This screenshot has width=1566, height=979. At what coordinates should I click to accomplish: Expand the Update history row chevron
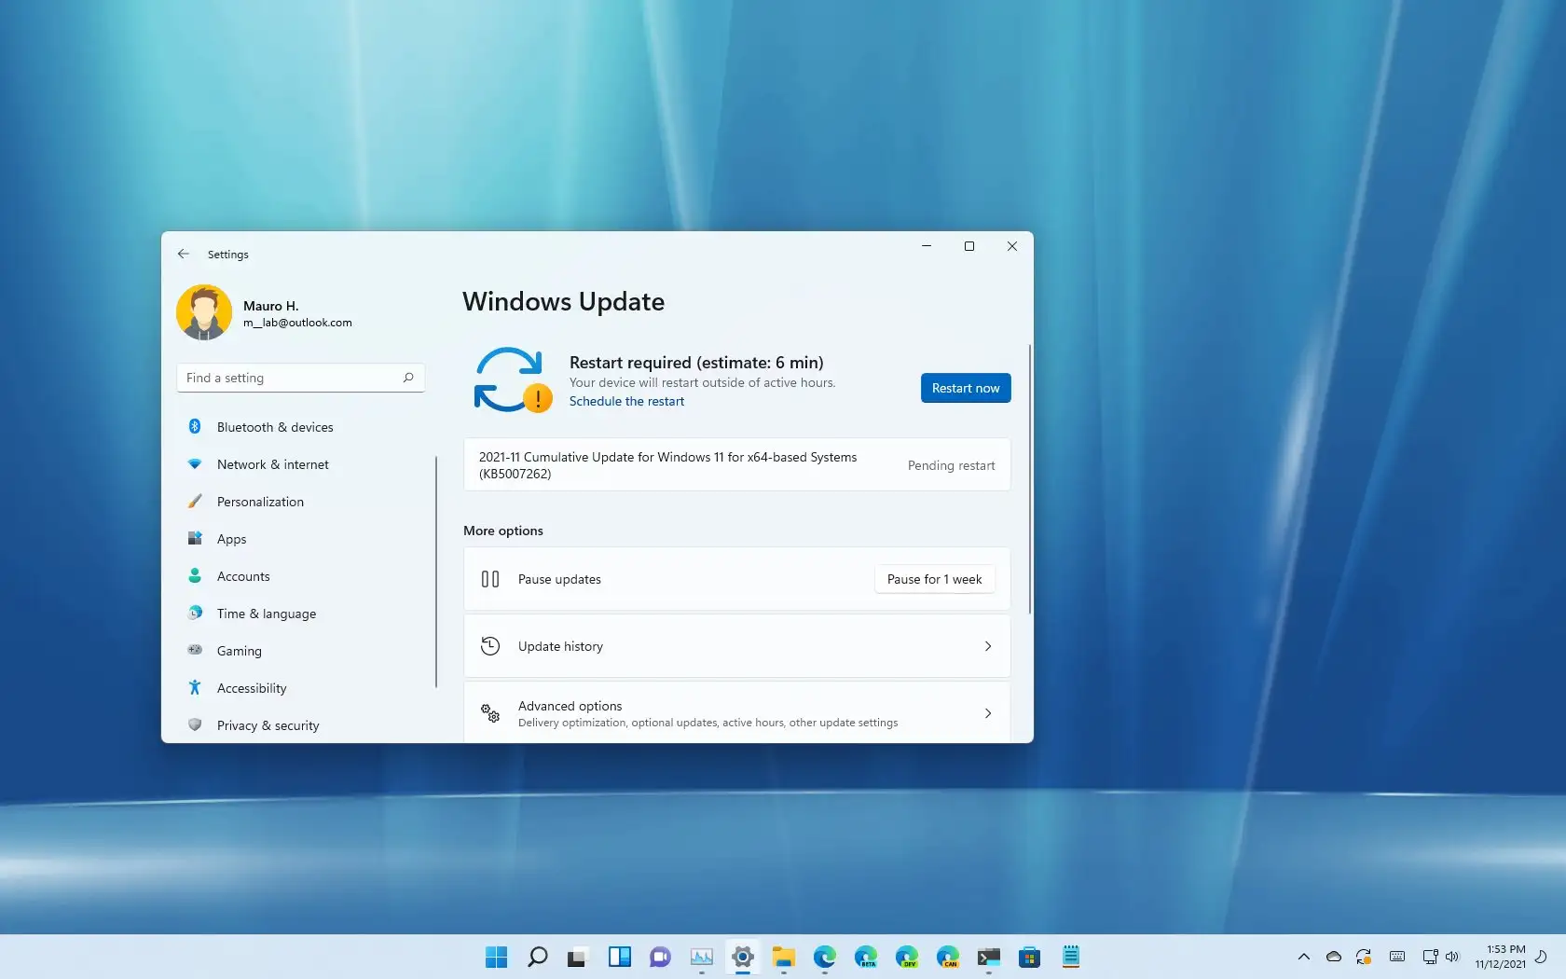coord(987,645)
